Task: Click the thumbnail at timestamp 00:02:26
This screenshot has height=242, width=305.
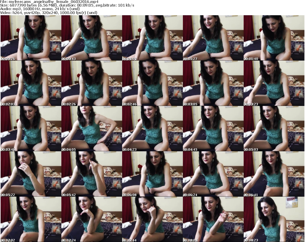Action: [x=92, y=83]
